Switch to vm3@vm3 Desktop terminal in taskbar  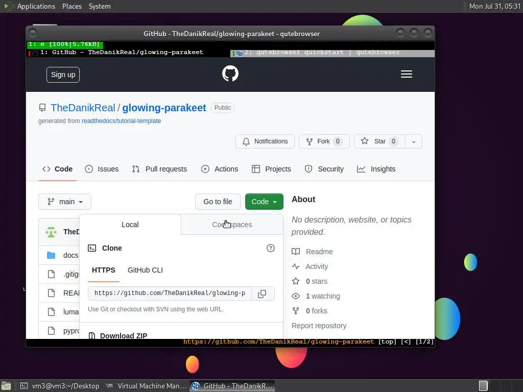(60, 386)
